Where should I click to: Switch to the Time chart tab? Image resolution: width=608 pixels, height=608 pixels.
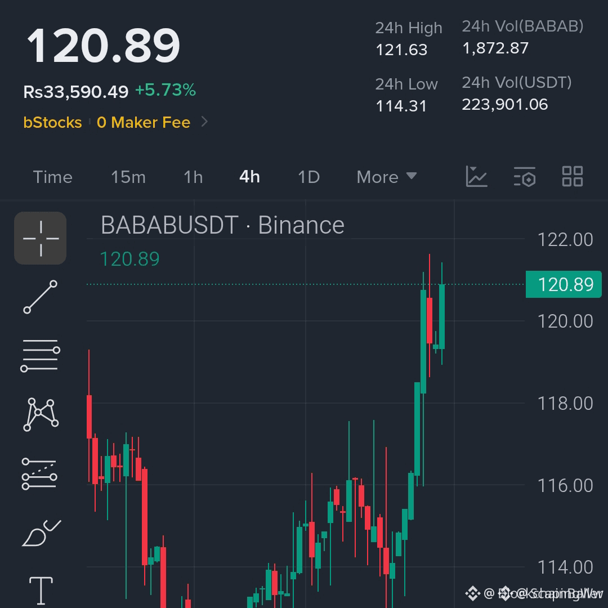53,177
